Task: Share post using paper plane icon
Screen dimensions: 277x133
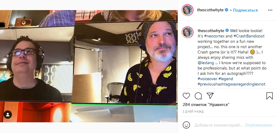Action: 210,96
